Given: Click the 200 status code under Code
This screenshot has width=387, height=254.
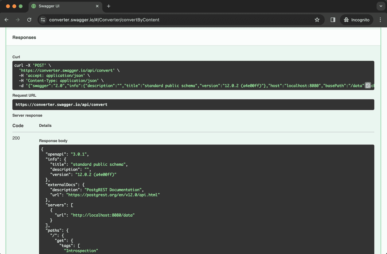Looking at the screenshot, I should point(16,138).
